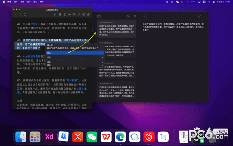Viewport: 233px width, 146px height.
Task: Open Launchpad from the dock
Action: click(x=35, y=137)
